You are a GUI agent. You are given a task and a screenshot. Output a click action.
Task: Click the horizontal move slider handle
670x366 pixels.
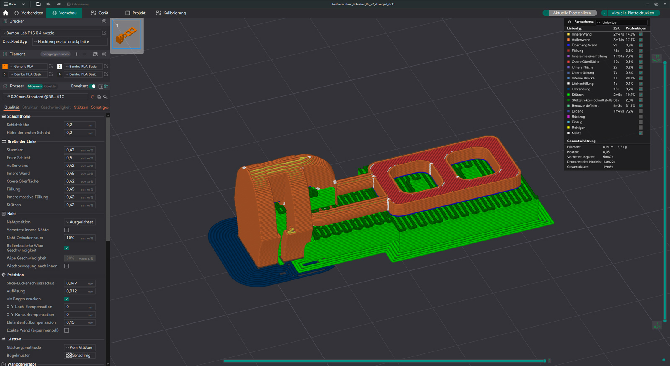click(x=544, y=361)
